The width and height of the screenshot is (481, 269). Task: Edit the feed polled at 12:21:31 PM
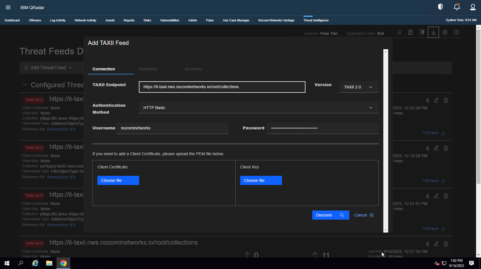437,196
